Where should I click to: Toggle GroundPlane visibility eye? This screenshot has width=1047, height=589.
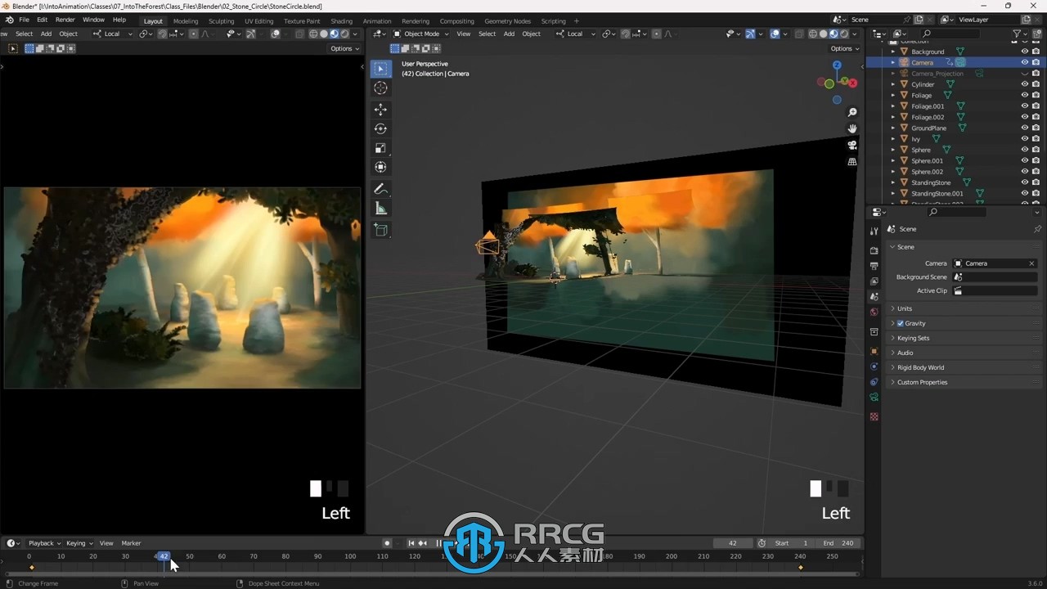pos(1024,128)
